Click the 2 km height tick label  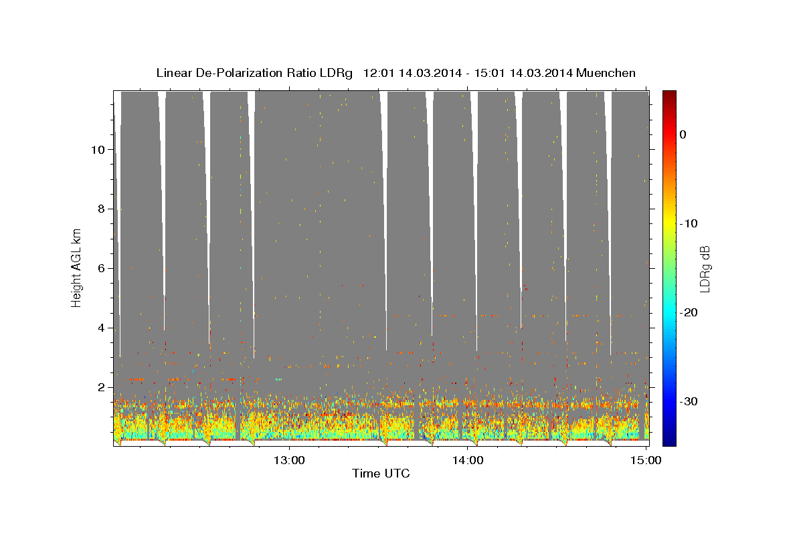(97, 387)
